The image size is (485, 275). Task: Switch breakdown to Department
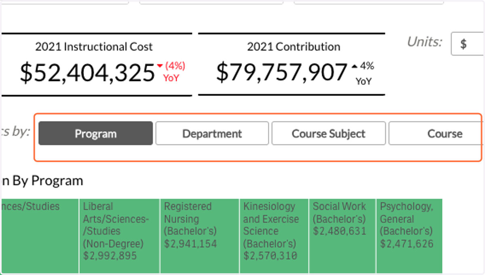pyautogui.click(x=212, y=133)
